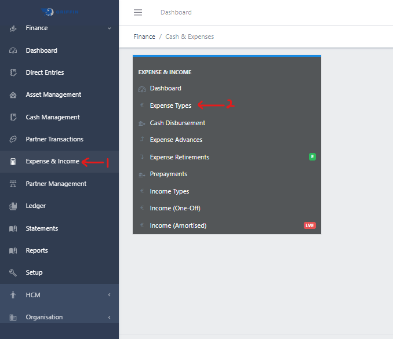Click the Asset Management sidebar icon
The width and height of the screenshot is (393, 339).
point(13,95)
